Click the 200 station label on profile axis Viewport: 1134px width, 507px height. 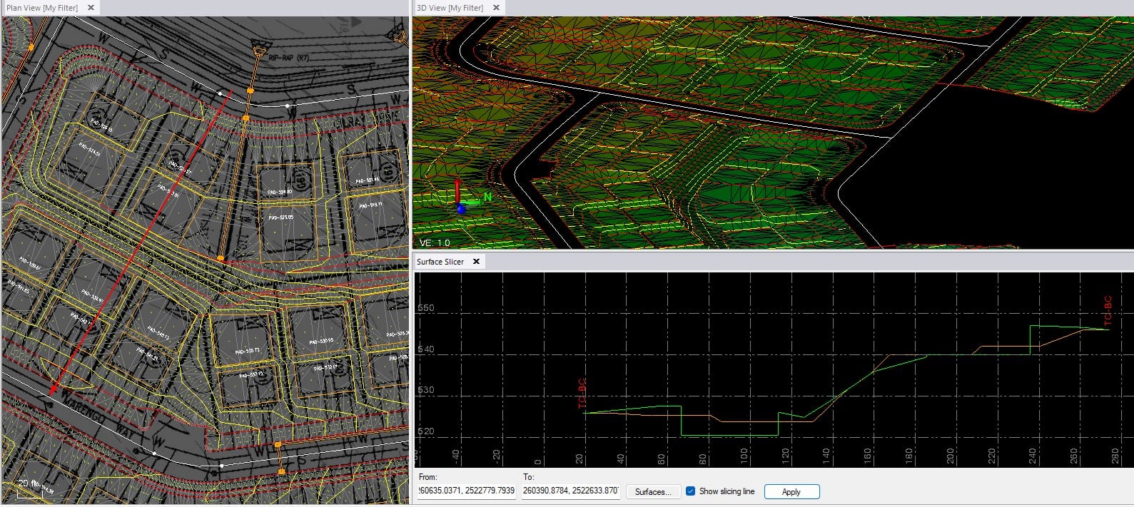point(951,456)
